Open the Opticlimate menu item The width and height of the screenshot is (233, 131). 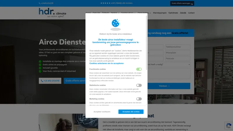pos(173,13)
